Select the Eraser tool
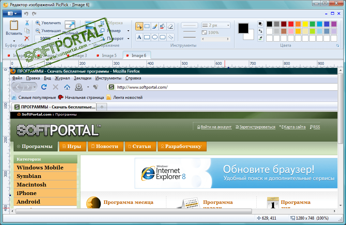This screenshot has width=346, height=225. pyautogui.click(x=170, y=26)
